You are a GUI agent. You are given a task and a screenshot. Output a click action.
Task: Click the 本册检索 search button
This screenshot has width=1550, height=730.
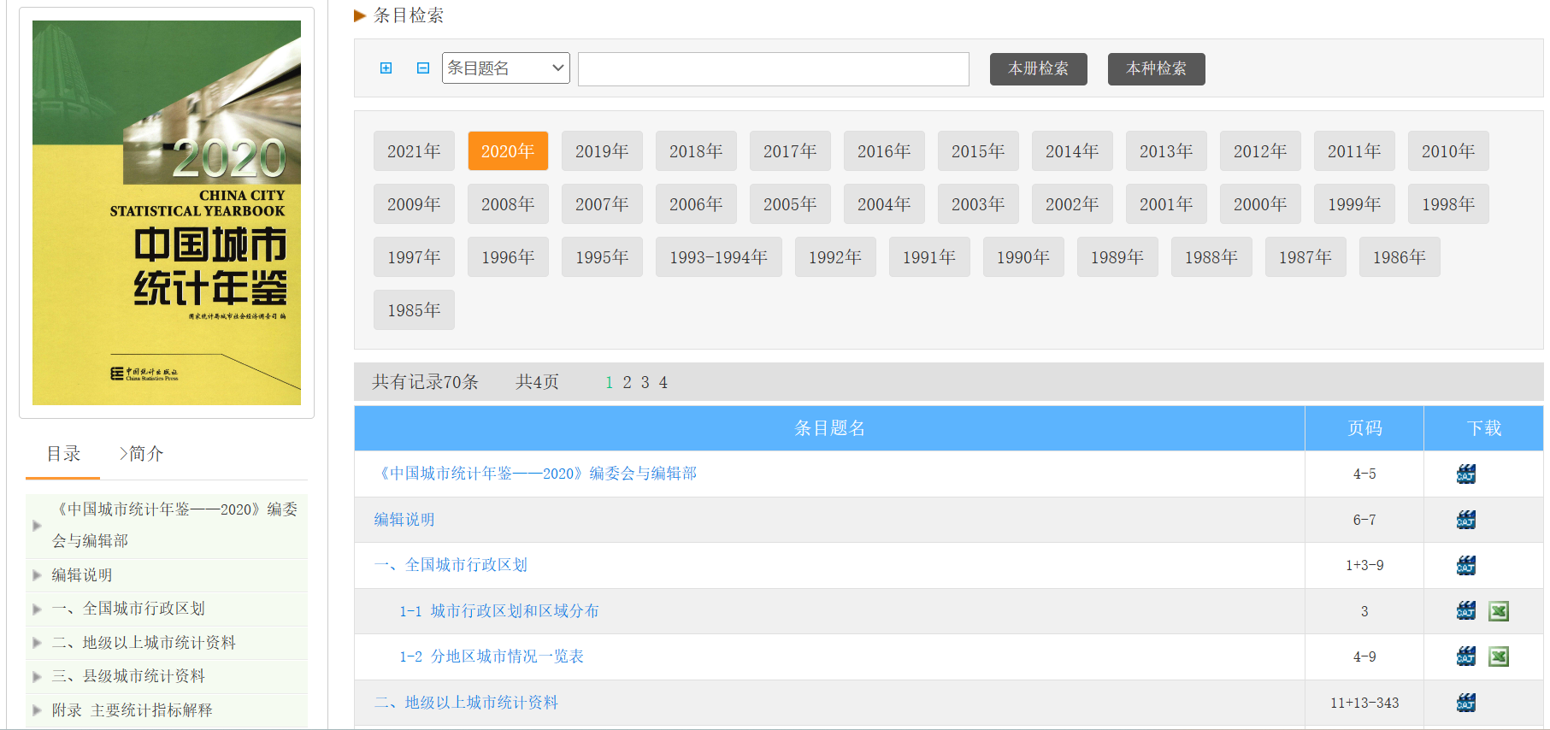(1038, 69)
